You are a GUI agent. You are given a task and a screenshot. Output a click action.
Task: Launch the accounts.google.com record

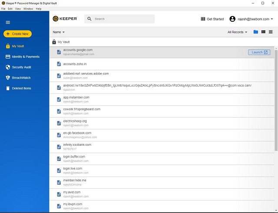259,52
